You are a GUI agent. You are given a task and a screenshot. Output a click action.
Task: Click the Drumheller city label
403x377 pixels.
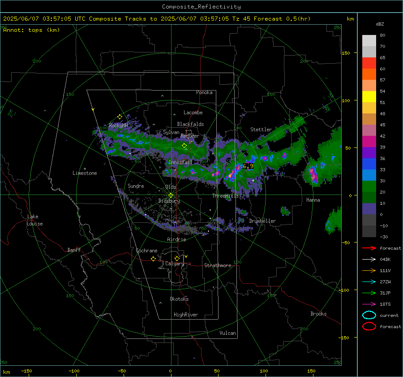pyautogui.click(x=262, y=221)
